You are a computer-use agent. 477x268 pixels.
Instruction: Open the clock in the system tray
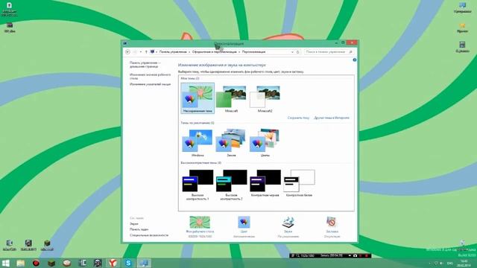464,263
